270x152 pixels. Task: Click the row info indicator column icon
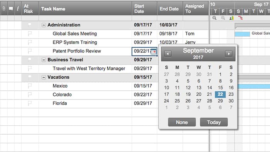pyautogui.click(x=18, y=8)
